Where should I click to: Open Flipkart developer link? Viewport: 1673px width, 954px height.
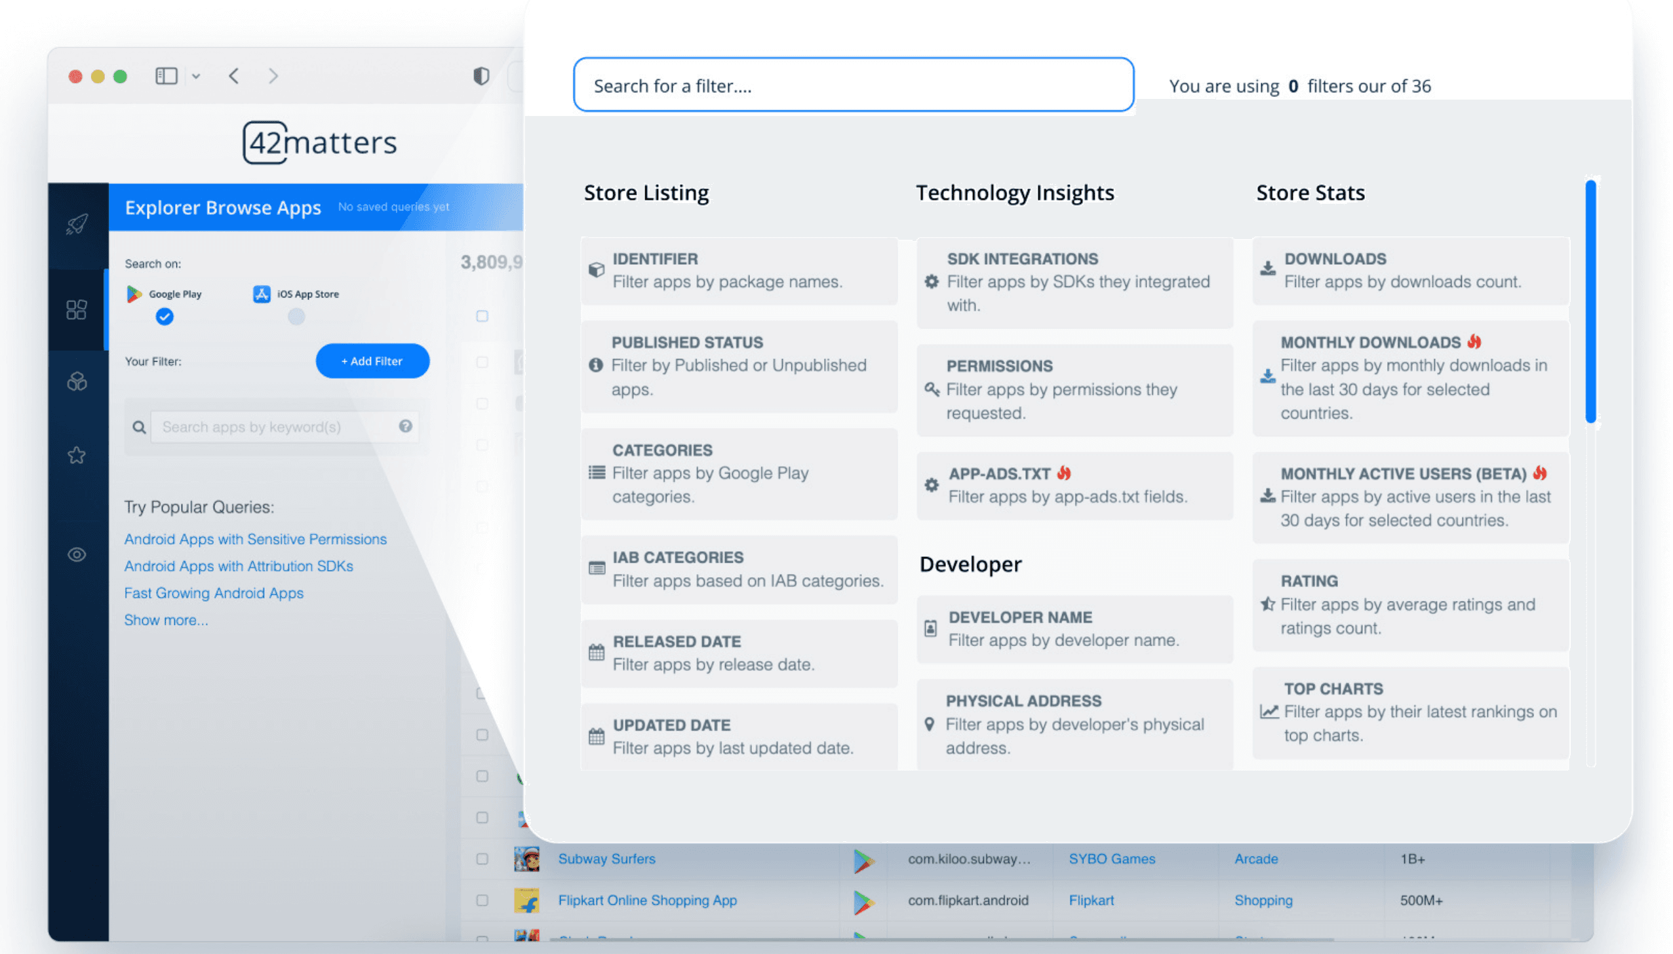pyautogui.click(x=1091, y=901)
